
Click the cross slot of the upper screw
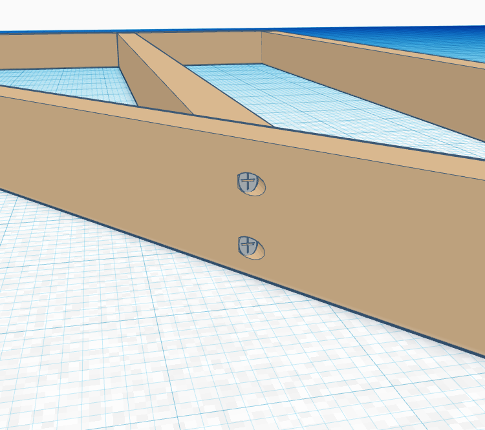(x=245, y=181)
